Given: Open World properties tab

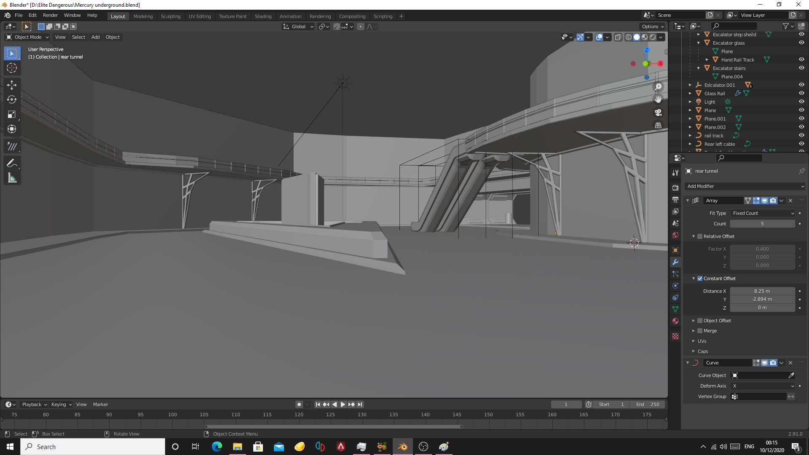Looking at the screenshot, I should pyautogui.click(x=675, y=235).
